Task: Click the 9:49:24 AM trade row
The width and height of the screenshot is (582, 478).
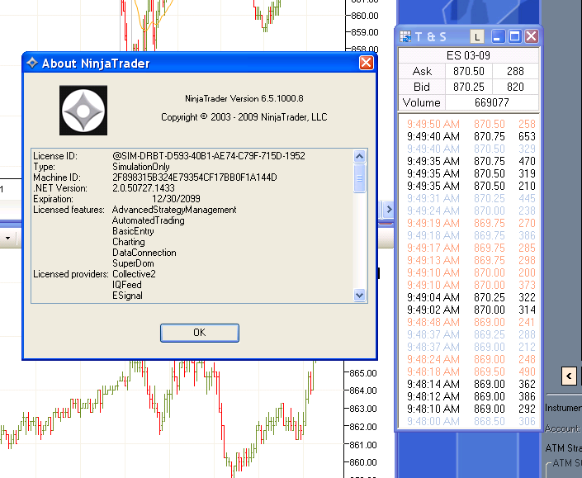Action: click(469, 211)
